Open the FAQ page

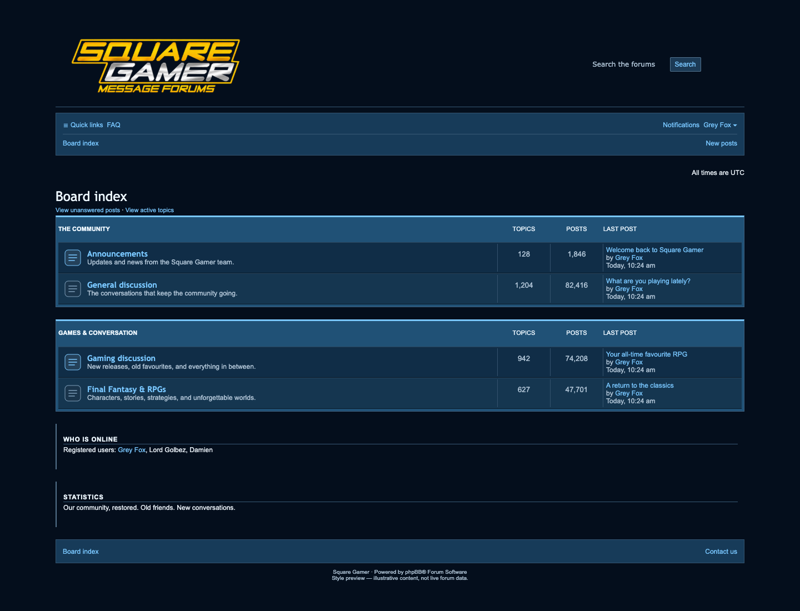113,125
